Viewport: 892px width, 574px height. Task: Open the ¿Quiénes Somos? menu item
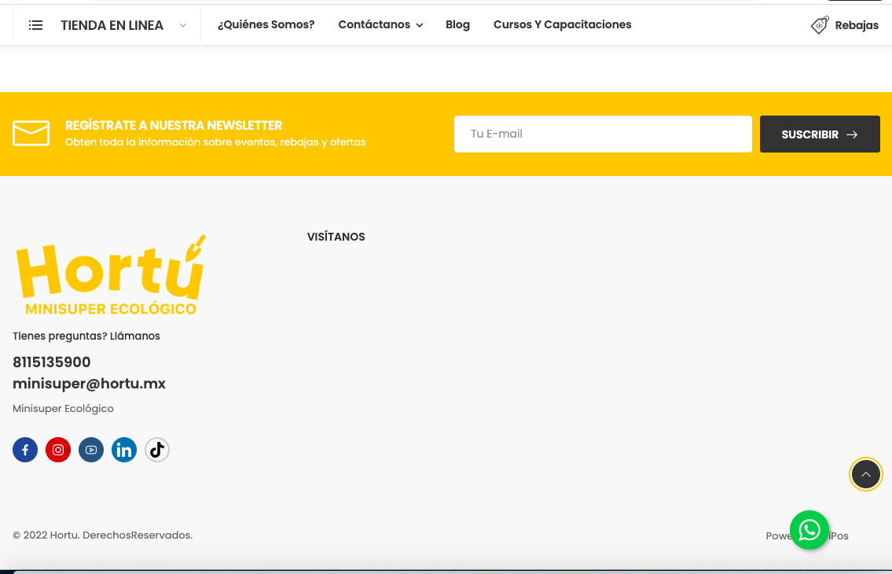(x=266, y=24)
